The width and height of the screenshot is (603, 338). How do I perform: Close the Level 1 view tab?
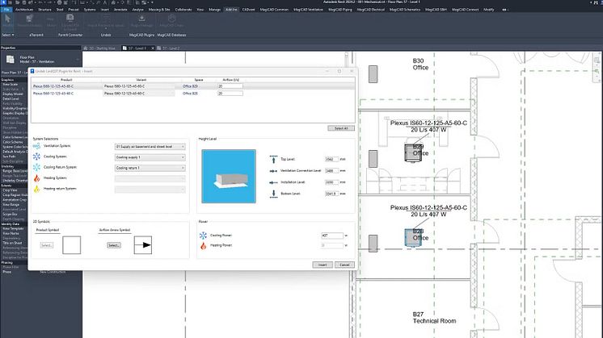pos(153,48)
